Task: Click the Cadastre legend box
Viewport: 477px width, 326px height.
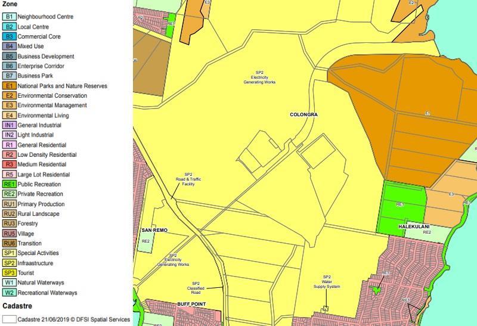Action: pyautogui.click(x=9, y=319)
